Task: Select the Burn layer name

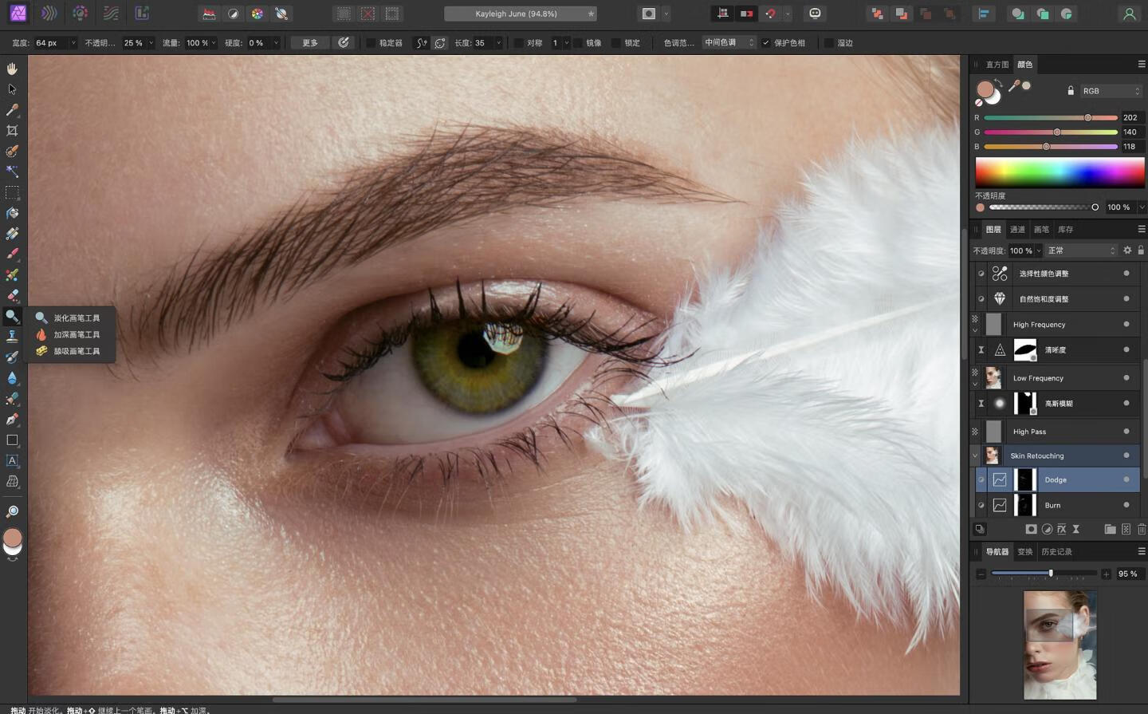Action: click(x=1052, y=505)
